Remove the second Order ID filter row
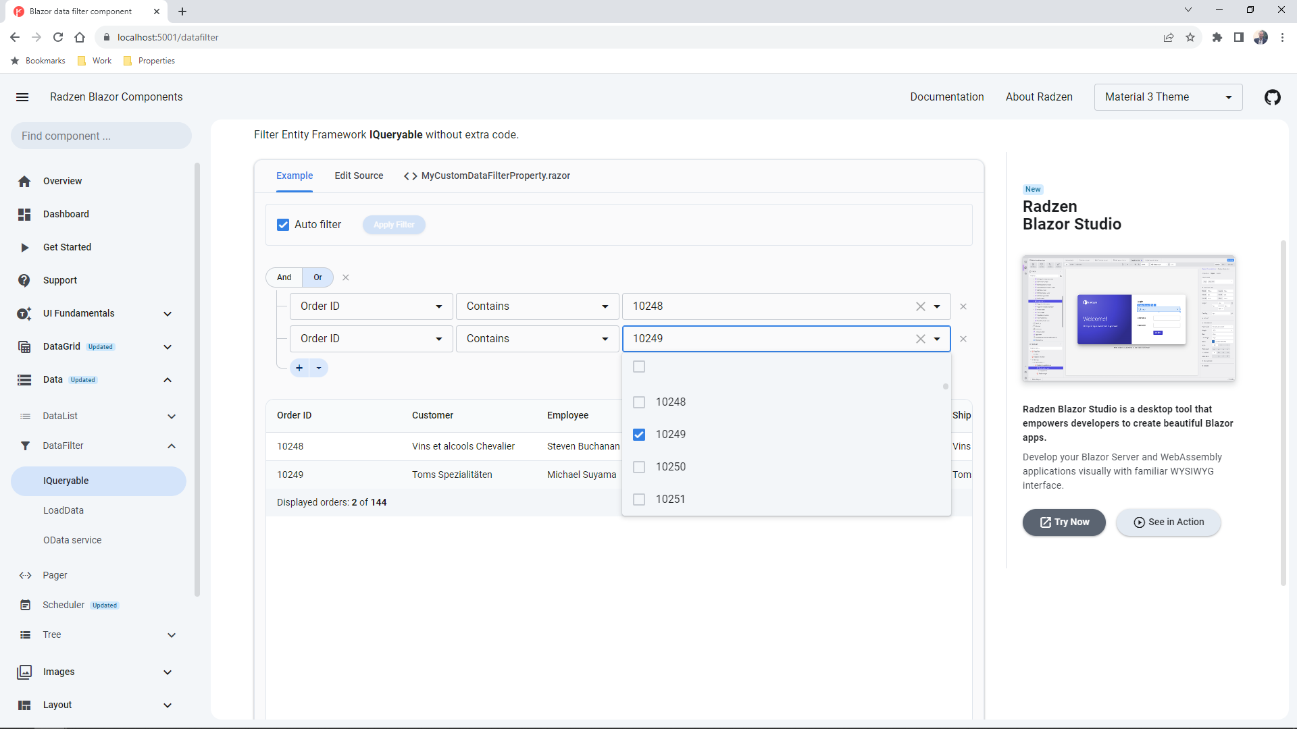Viewport: 1297px width, 729px height. 963,339
